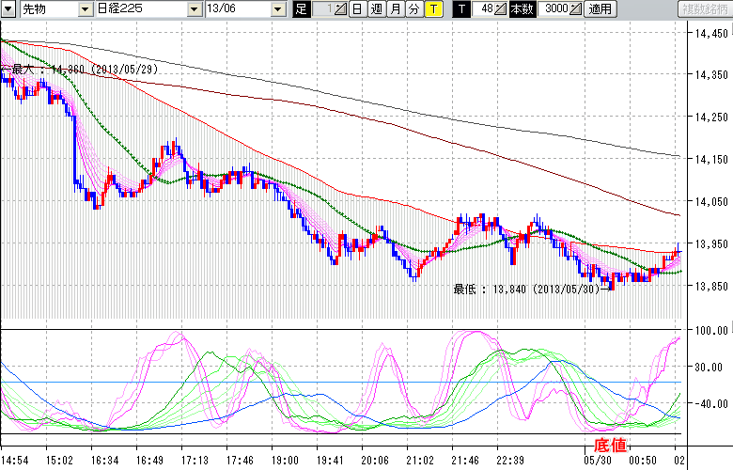733x470 pixels.
Task: Switch to daily 日 timeframe
Action: pyautogui.click(x=357, y=9)
